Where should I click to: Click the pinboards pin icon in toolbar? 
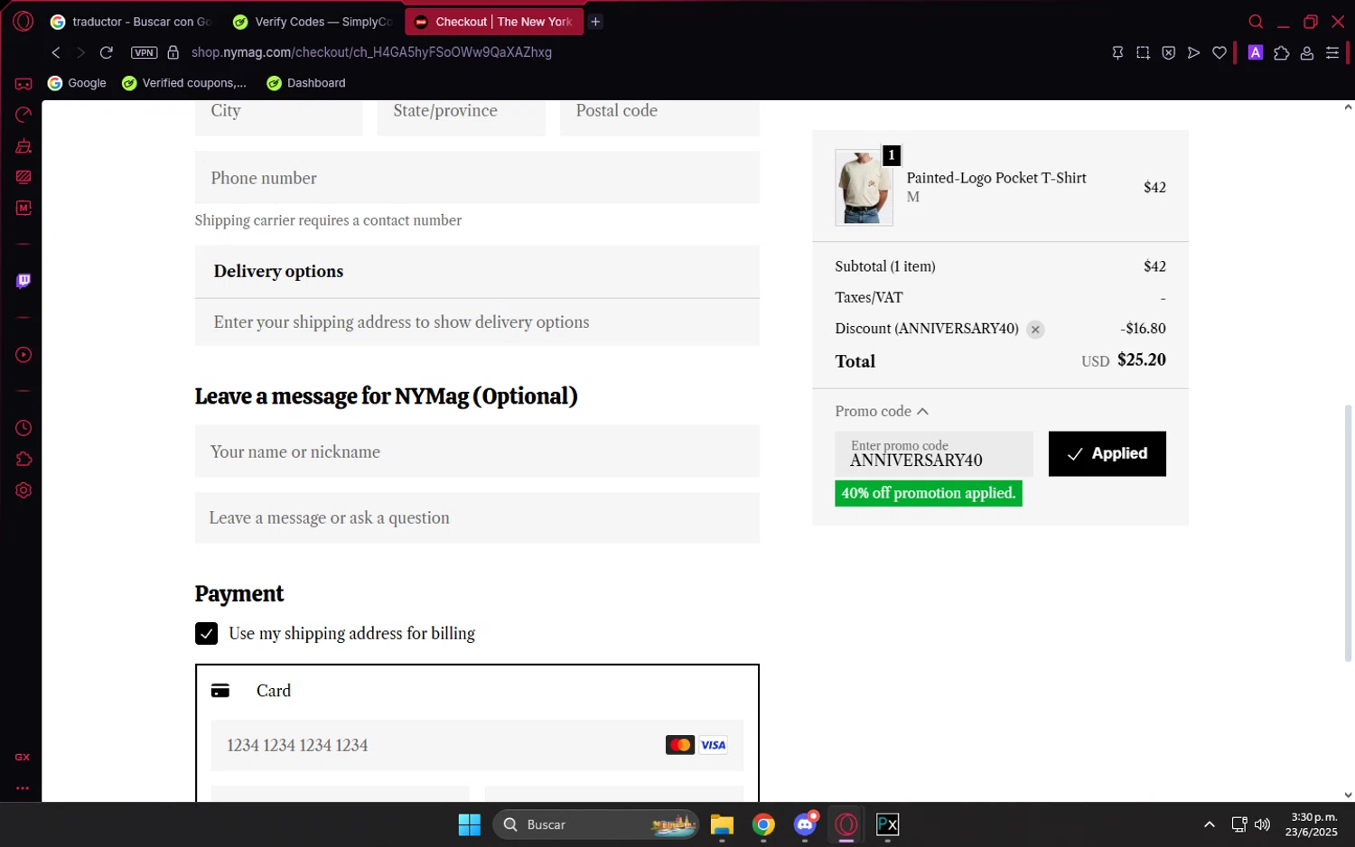tap(1117, 52)
